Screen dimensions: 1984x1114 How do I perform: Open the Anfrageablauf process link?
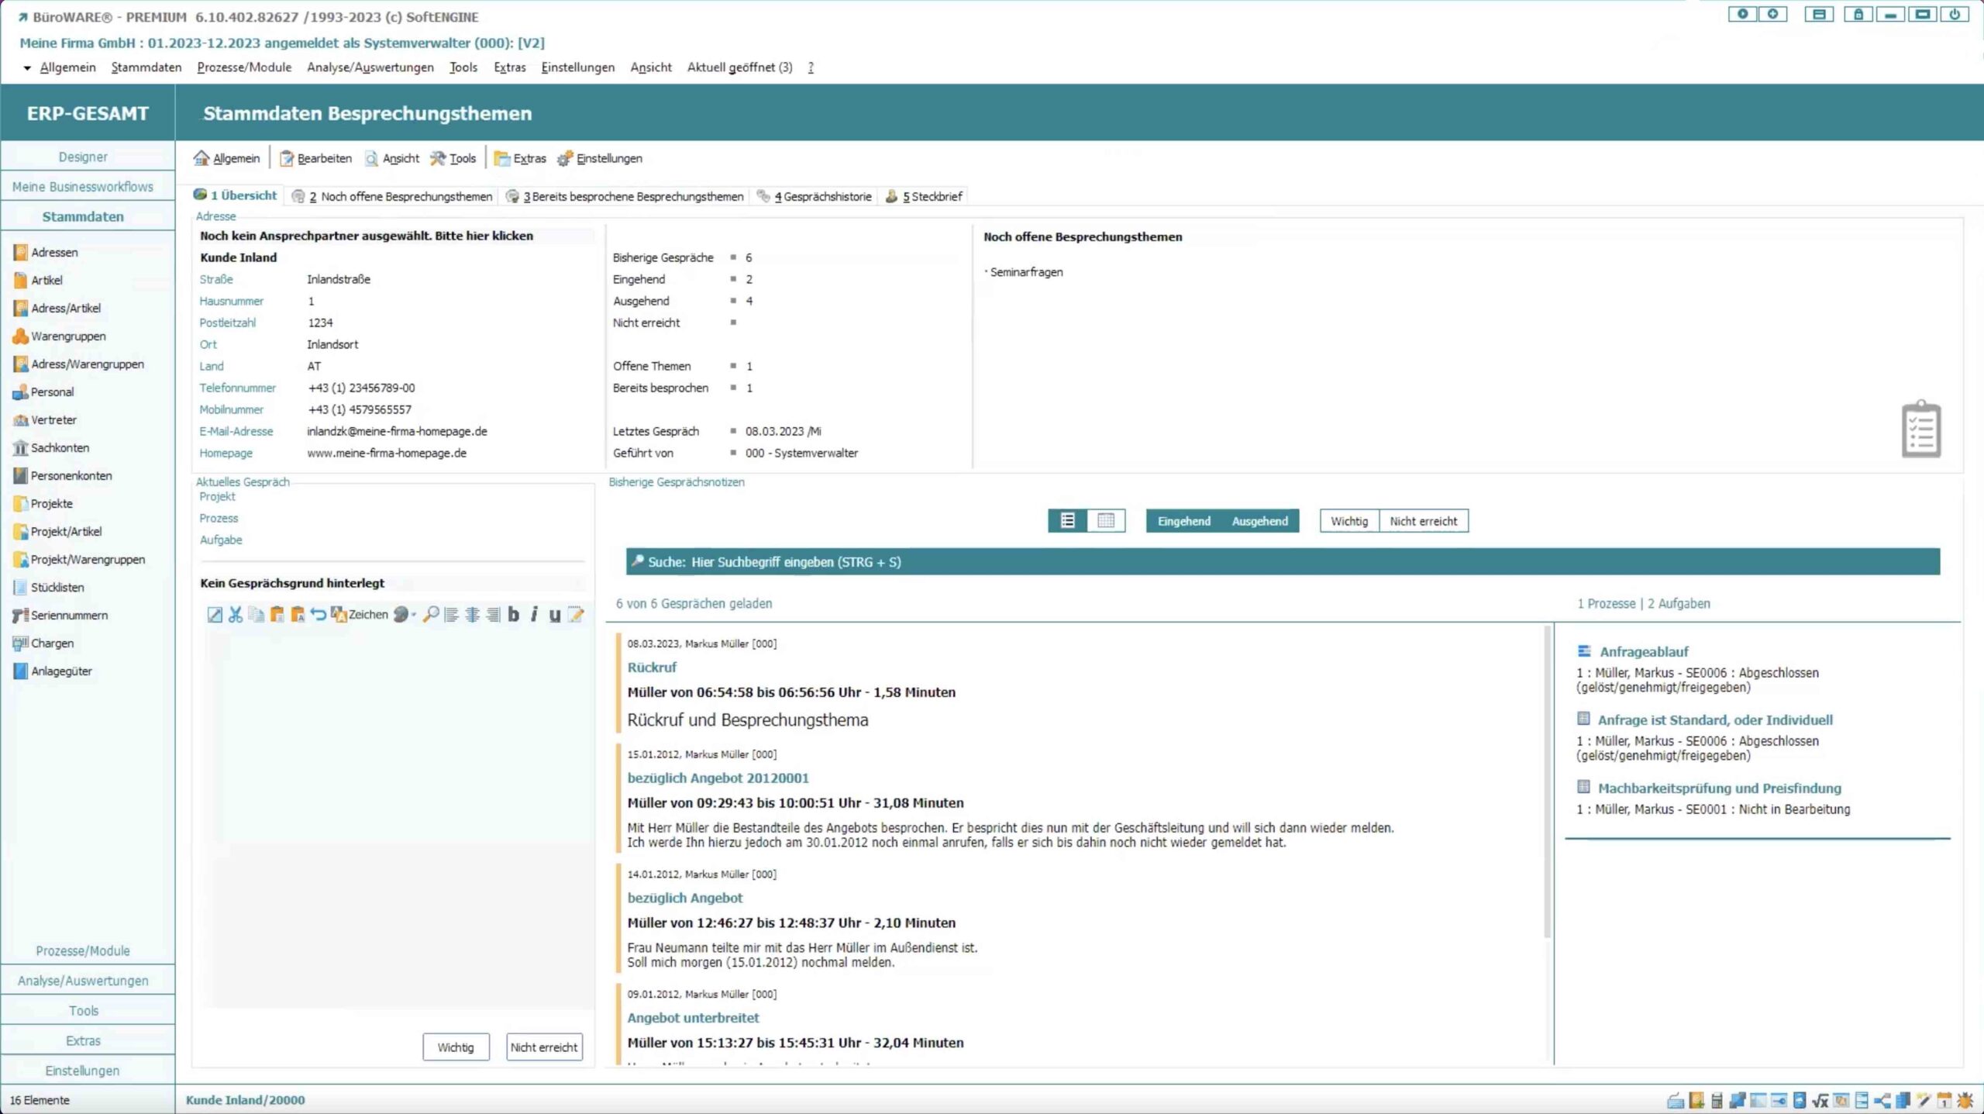coord(1643,652)
